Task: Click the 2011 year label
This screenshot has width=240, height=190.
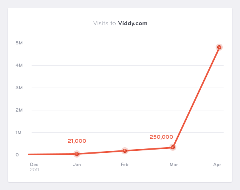Action: [35, 170]
